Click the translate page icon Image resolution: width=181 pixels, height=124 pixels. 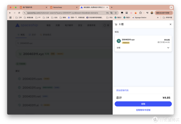tap(112, 13)
